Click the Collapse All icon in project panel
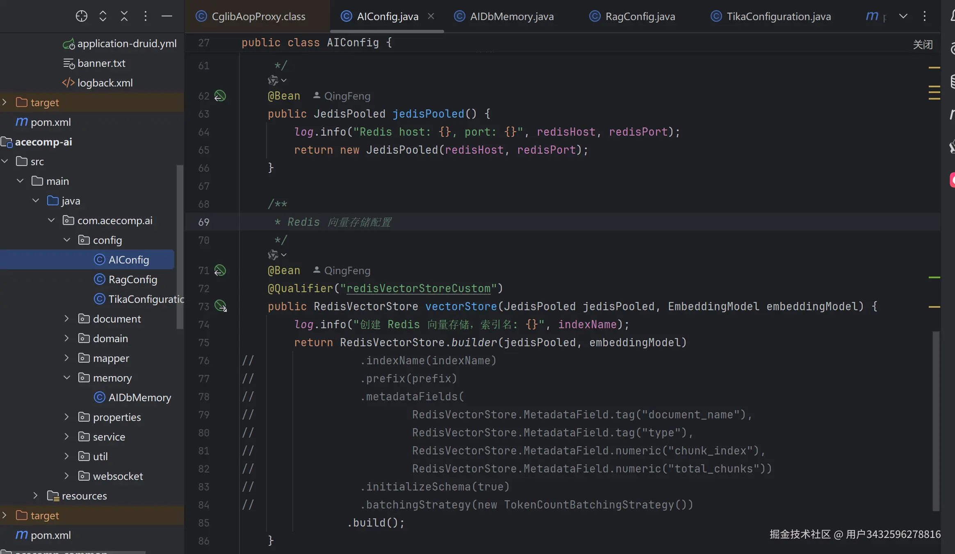 (124, 16)
